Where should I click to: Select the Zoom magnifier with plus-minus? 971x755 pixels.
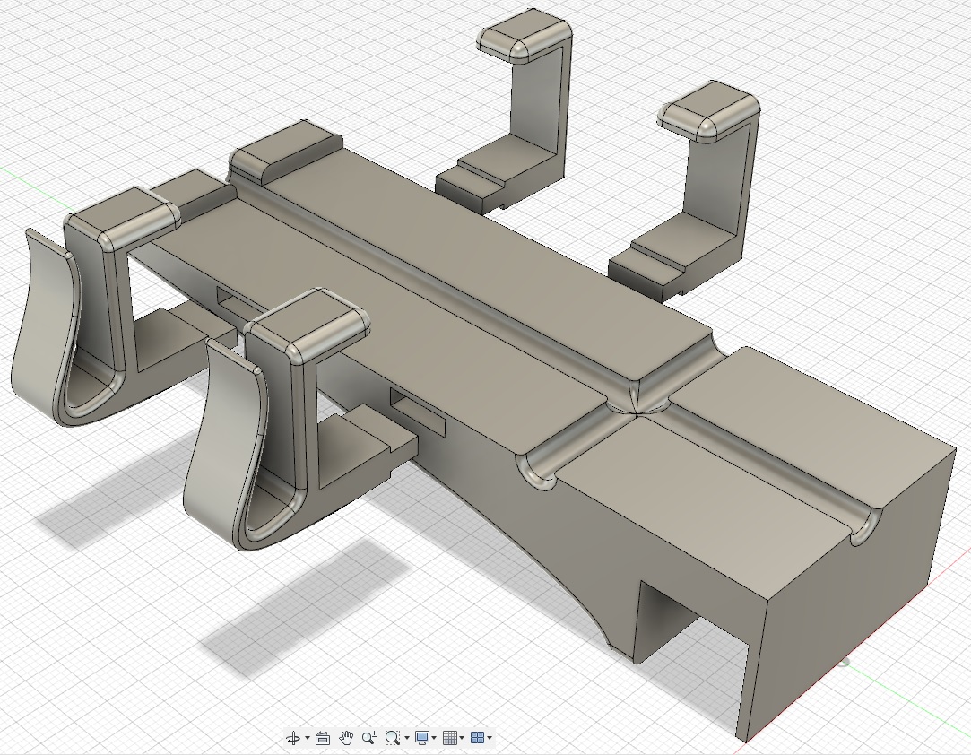click(369, 738)
